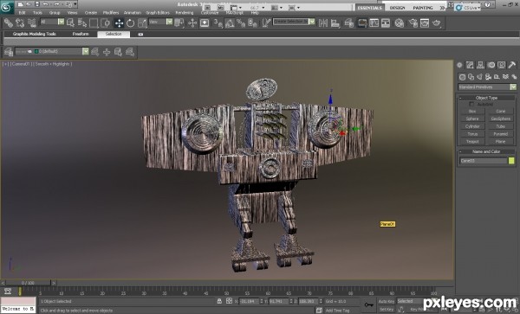The height and width of the screenshot is (314, 520).
Task: Click the Use Pivot Point Center tool
Action: tap(179, 22)
